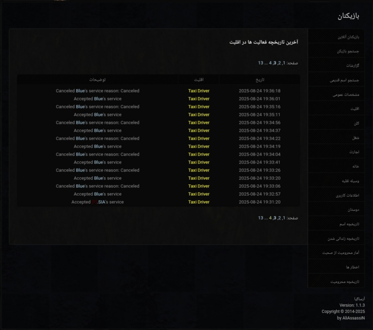This screenshot has width=373, height=330.
Task: Open the خانه sidebar entry
Action: (x=336, y=166)
